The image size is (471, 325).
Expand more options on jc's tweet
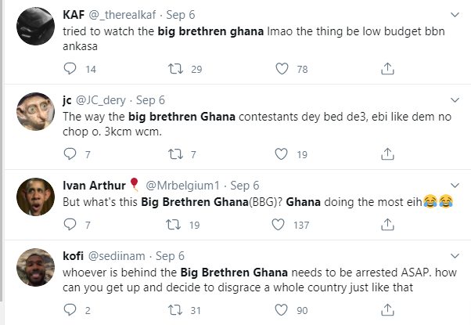pos(455,100)
